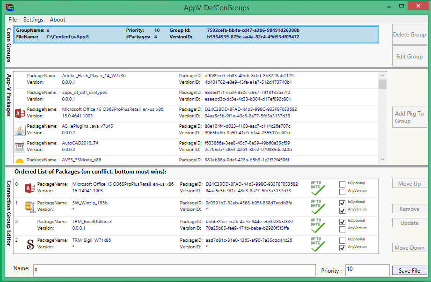Click PackageID bbb639be-ec26-4c76-844e-e6302865f839
The height and width of the screenshot is (282, 431).
(x=249, y=222)
